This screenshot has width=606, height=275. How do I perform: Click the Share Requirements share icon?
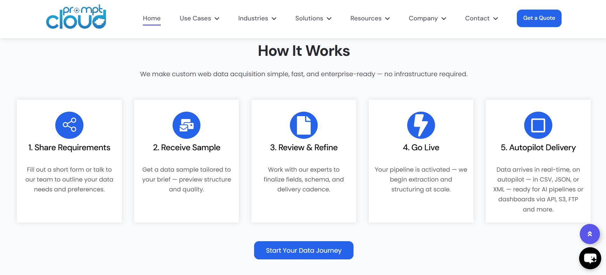pos(69,125)
